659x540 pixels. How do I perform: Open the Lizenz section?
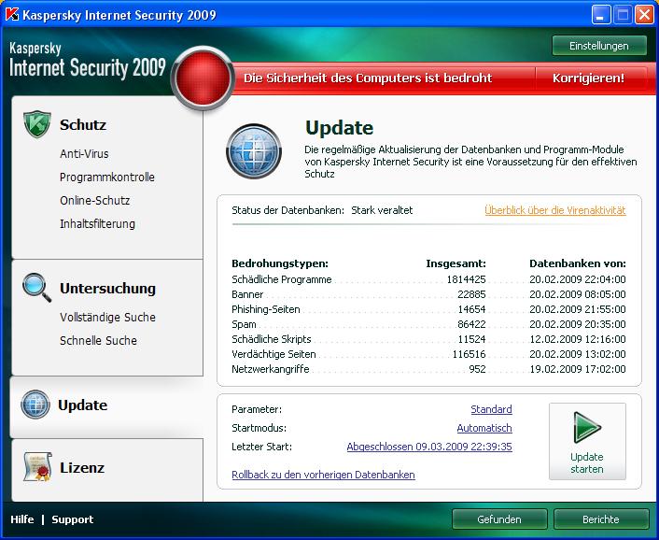81,468
